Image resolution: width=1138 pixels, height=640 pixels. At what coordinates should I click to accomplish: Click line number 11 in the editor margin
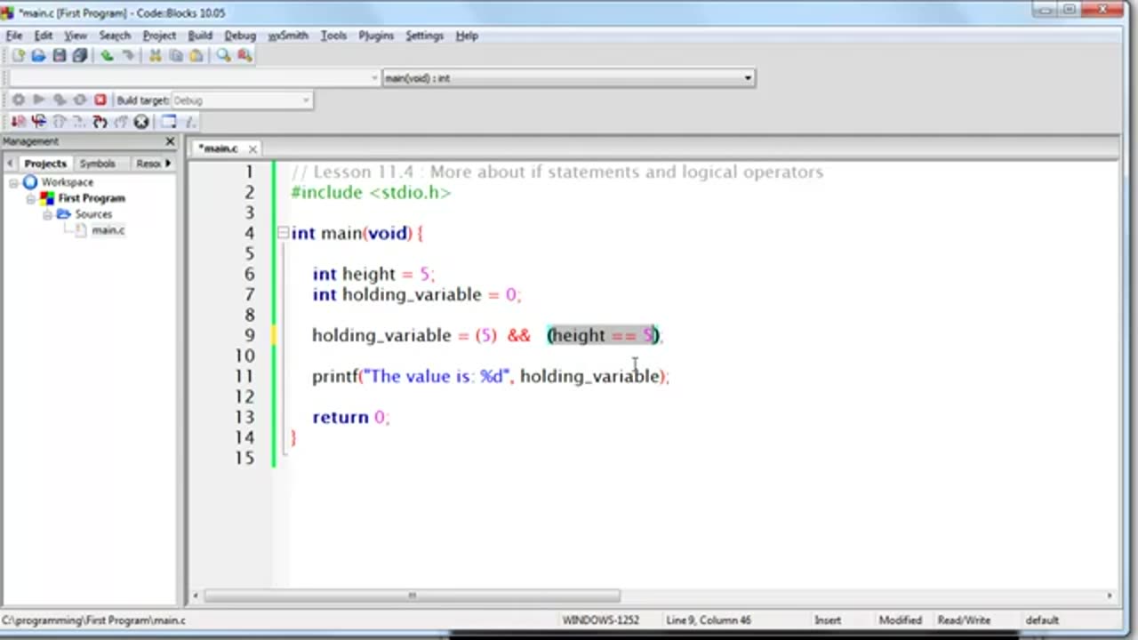pyautogui.click(x=244, y=376)
